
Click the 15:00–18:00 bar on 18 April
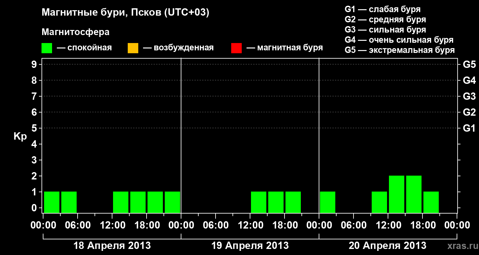click(x=138, y=202)
